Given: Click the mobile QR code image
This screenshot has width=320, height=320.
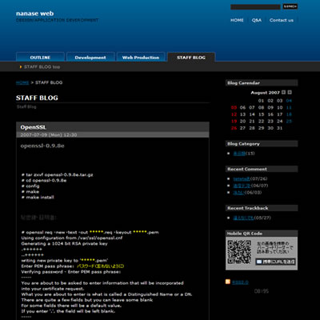Looking at the screenshot, I should click(239, 252).
